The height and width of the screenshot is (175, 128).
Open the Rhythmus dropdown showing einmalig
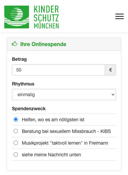tap(64, 95)
